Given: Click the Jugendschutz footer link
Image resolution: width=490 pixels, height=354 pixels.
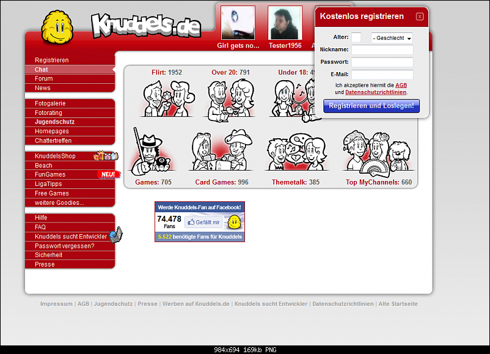Looking at the screenshot, I should (x=113, y=304).
